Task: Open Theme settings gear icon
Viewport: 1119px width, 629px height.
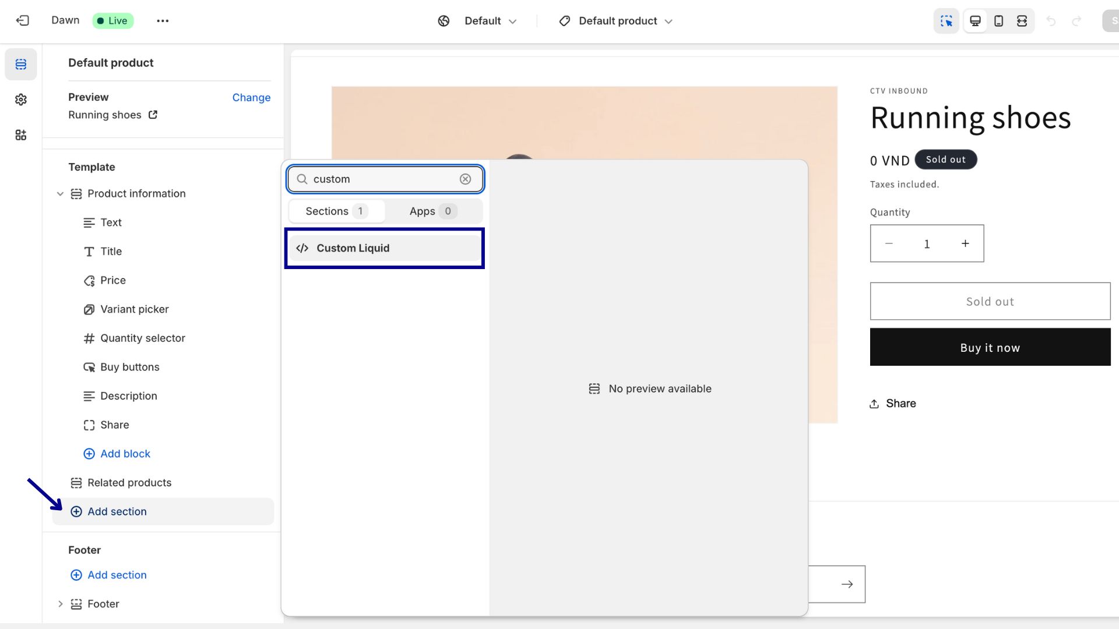Action: click(x=21, y=100)
